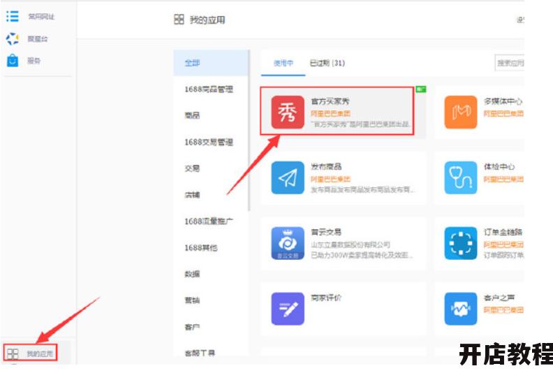Select the 1688其他 category
Viewport: 553px width, 387px height.
pyautogui.click(x=201, y=248)
